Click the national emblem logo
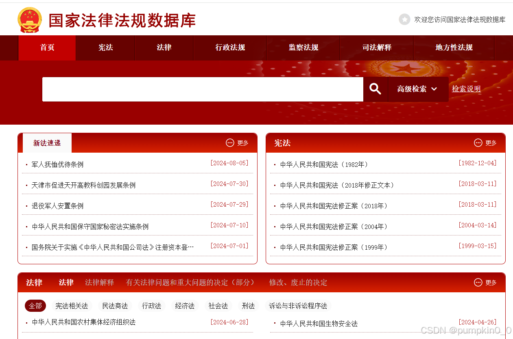 (x=30, y=20)
